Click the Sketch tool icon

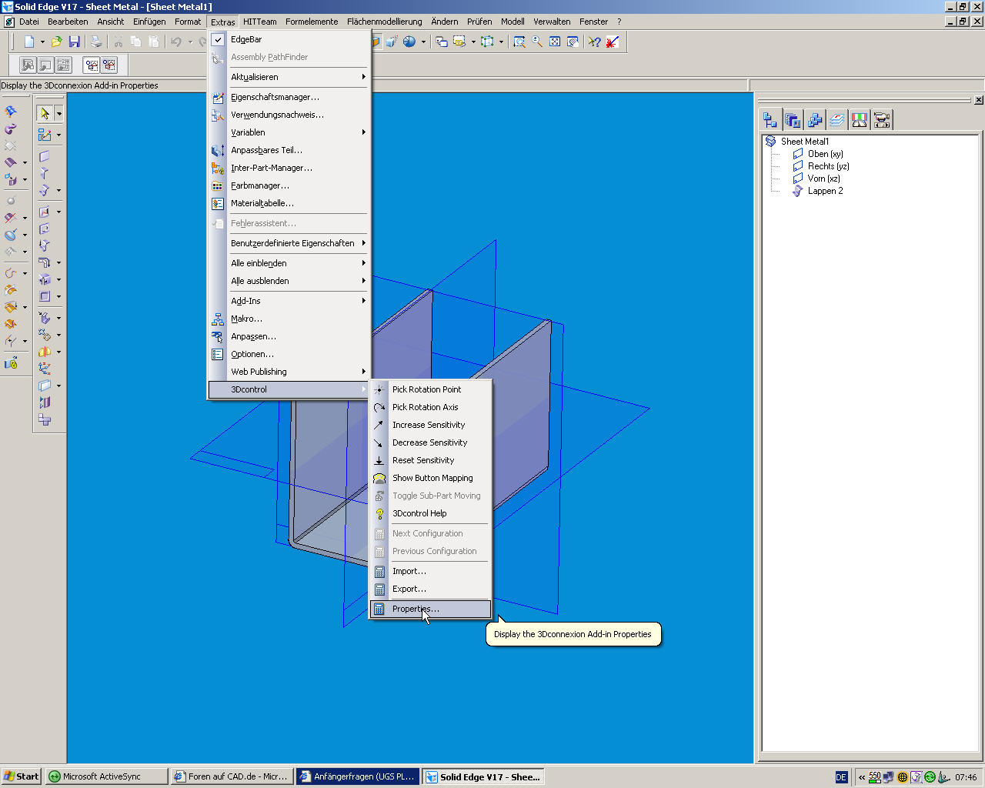click(x=45, y=135)
